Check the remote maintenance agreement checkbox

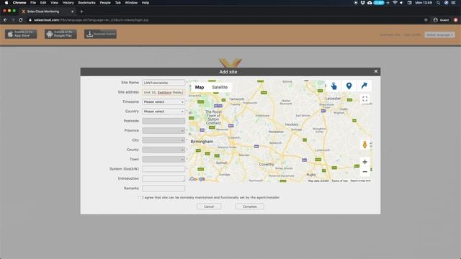point(140,198)
